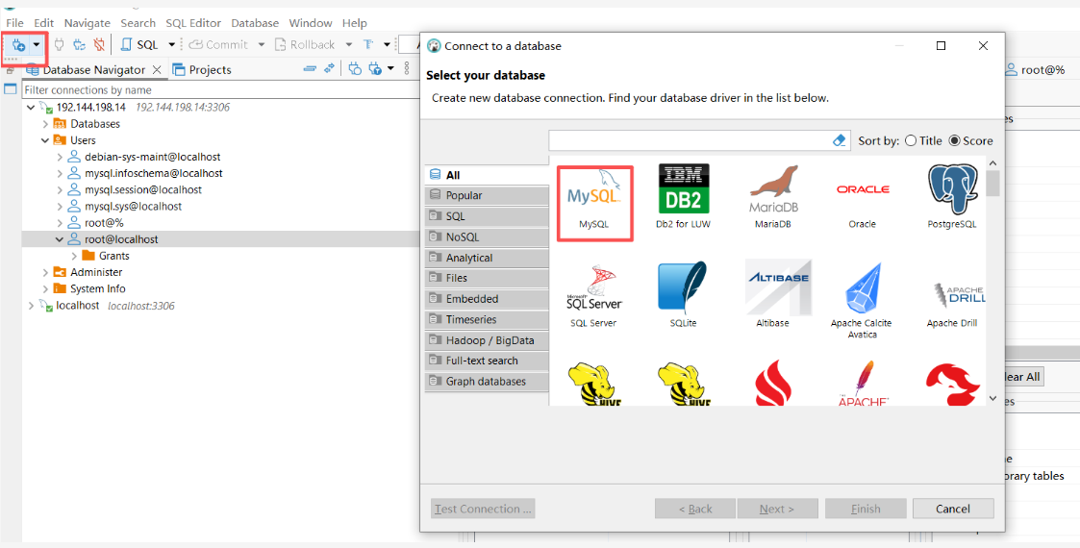Click the Finish button
Screen dimensions: 1080x548
point(866,509)
